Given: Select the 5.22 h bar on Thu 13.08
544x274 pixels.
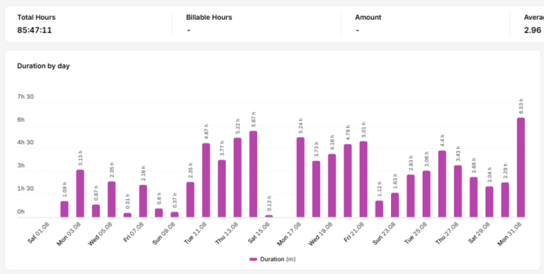Looking at the screenshot, I should click(237, 177).
